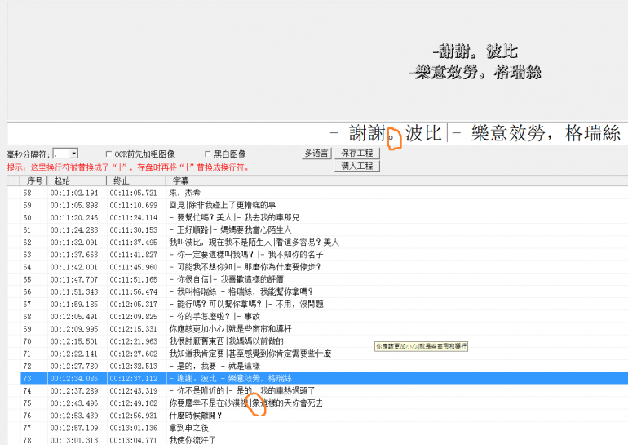Click the 起始 column header
The image size is (628, 445).
[x=77, y=180]
